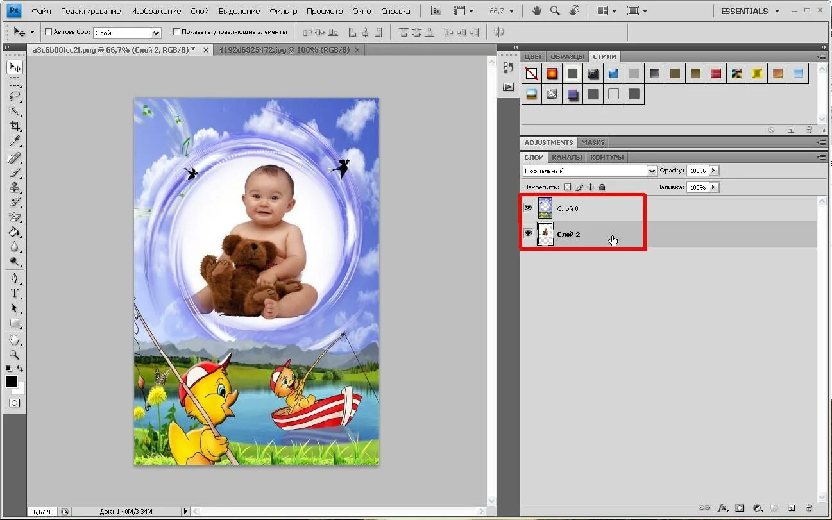Select the Path Selection tool
This screenshot has width=832, height=520.
pyautogui.click(x=14, y=308)
